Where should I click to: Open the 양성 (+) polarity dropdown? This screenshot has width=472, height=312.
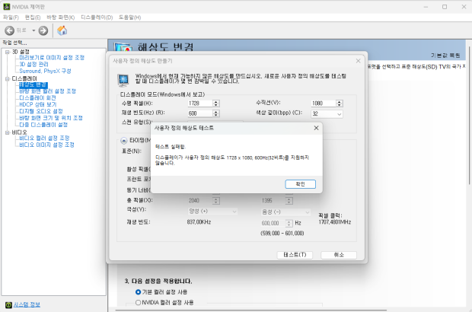[x=212, y=212]
